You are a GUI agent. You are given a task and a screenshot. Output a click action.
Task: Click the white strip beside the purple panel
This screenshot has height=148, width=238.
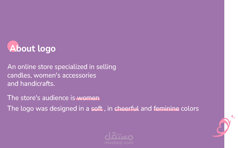point(231,59)
